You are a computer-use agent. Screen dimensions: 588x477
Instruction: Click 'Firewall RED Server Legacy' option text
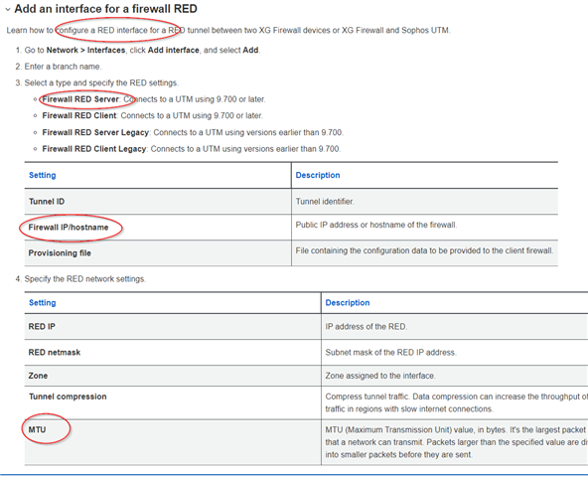point(95,132)
